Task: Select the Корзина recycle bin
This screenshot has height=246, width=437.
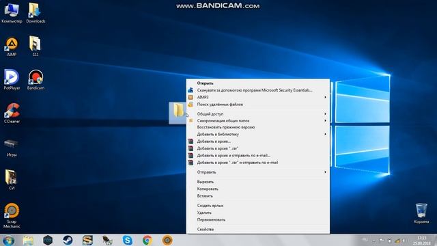Action: (421, 213)
